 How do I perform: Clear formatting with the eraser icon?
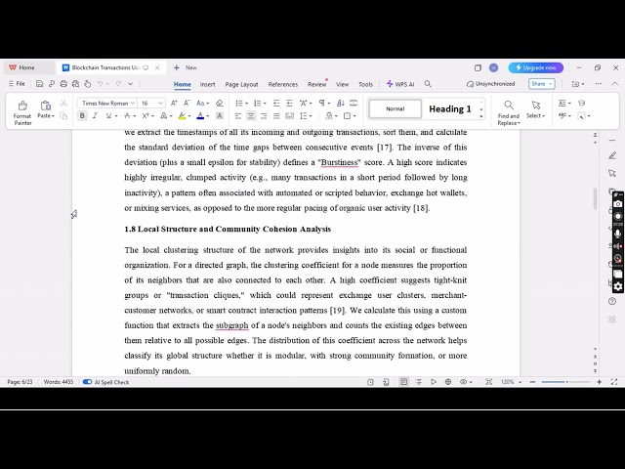tap(219, 103)
